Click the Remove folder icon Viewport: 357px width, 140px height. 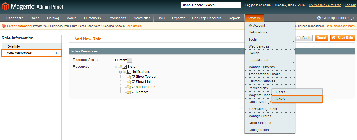tap(129, 92)
